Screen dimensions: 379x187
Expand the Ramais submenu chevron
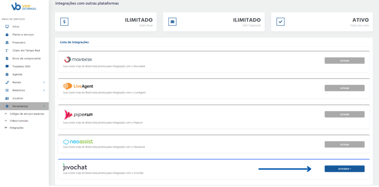tap(44, 82)
